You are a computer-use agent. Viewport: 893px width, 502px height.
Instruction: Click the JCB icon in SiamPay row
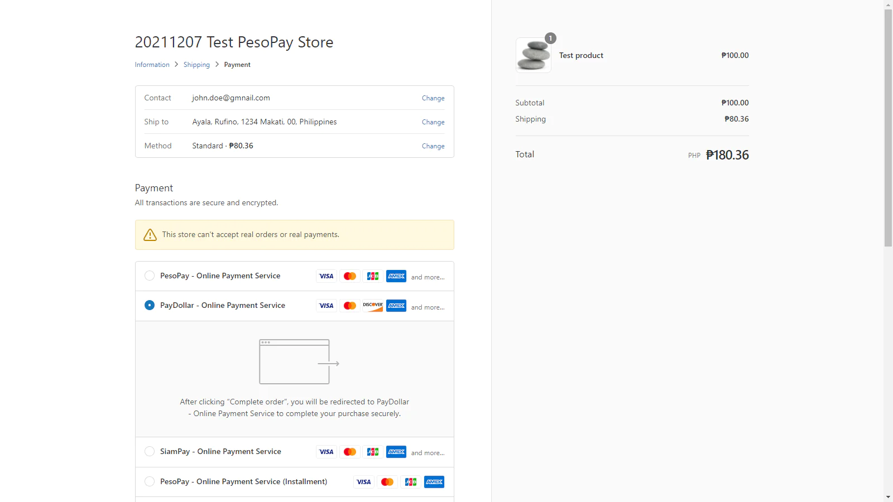point(373,452)
